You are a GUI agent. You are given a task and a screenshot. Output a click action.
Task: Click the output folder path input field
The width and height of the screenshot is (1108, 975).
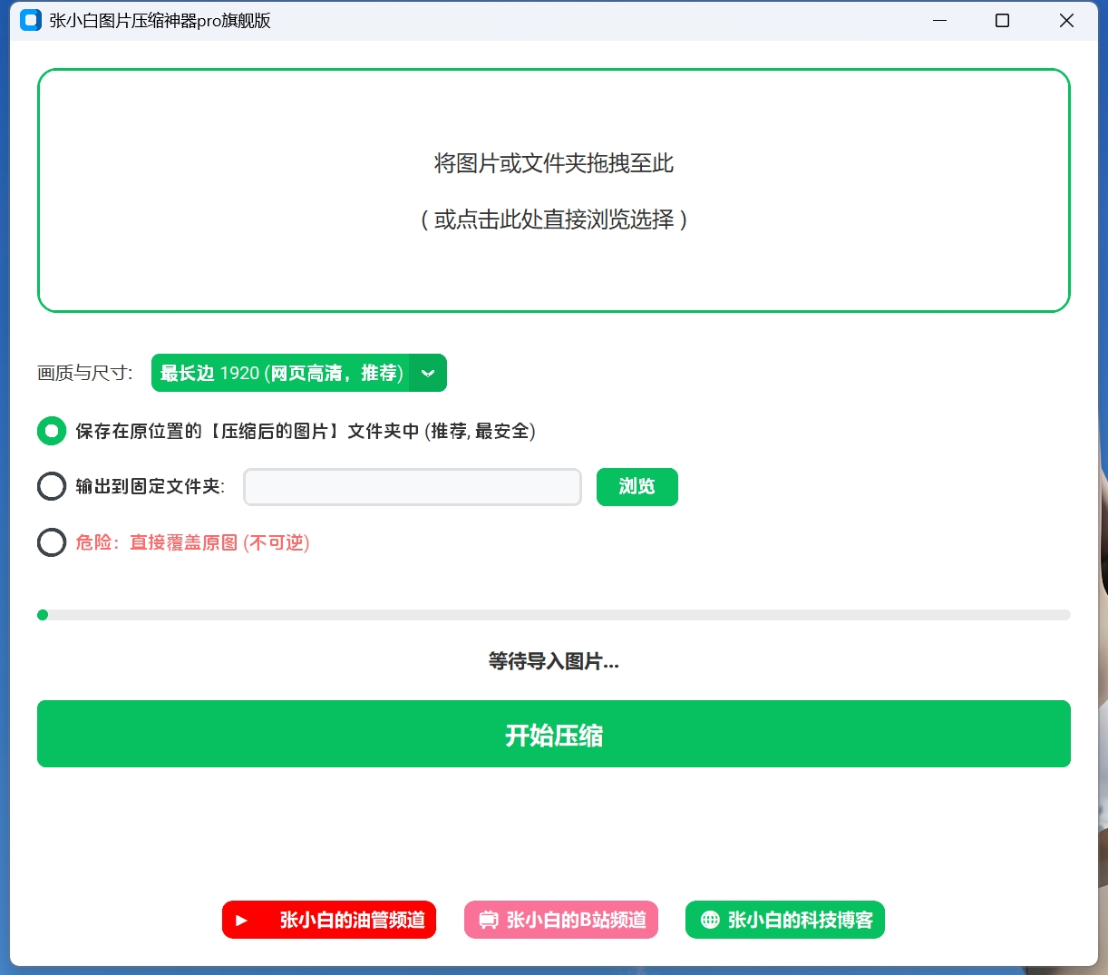(413, 487)
